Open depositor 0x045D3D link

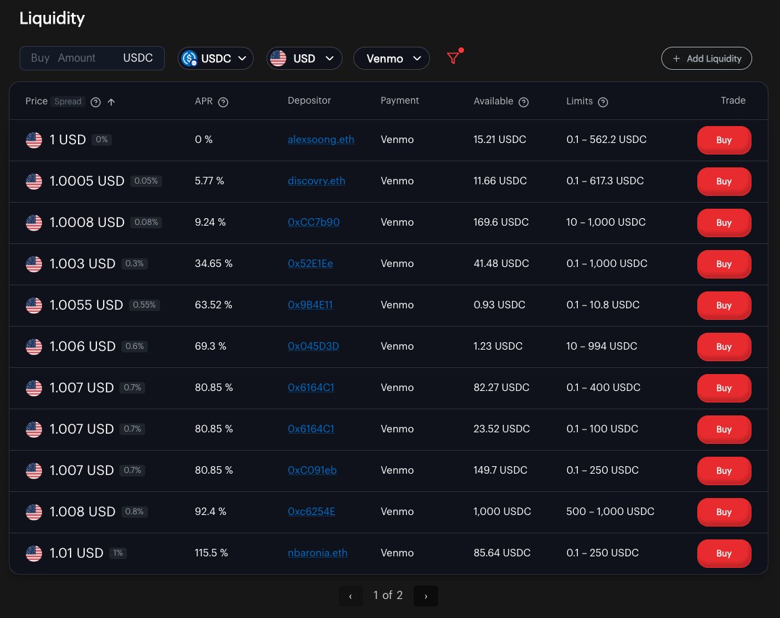point(313,346)
